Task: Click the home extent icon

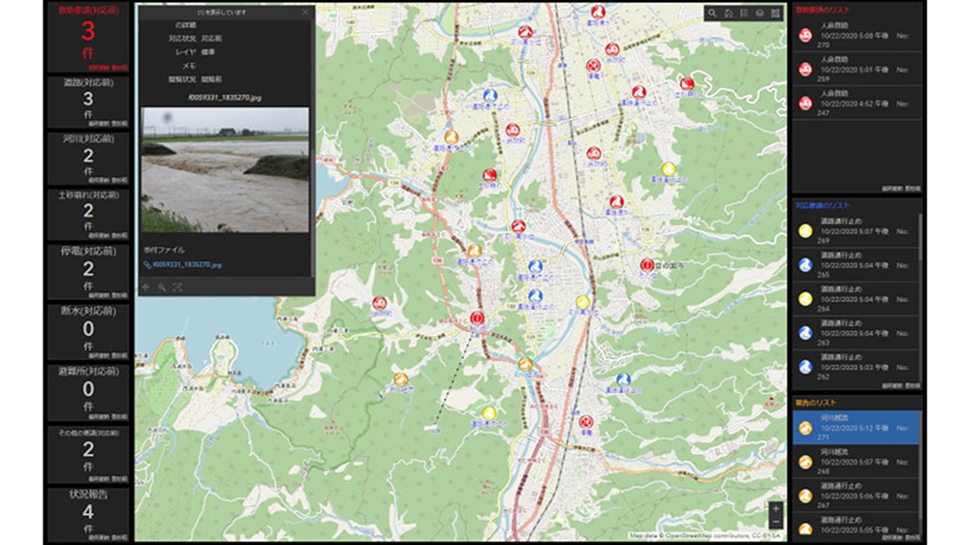Action: (728, 13)
